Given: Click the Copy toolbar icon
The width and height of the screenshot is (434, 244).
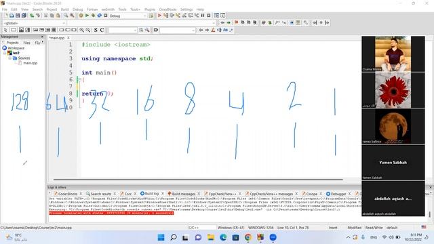Looking at the screenshot, I should pos(52,16).
